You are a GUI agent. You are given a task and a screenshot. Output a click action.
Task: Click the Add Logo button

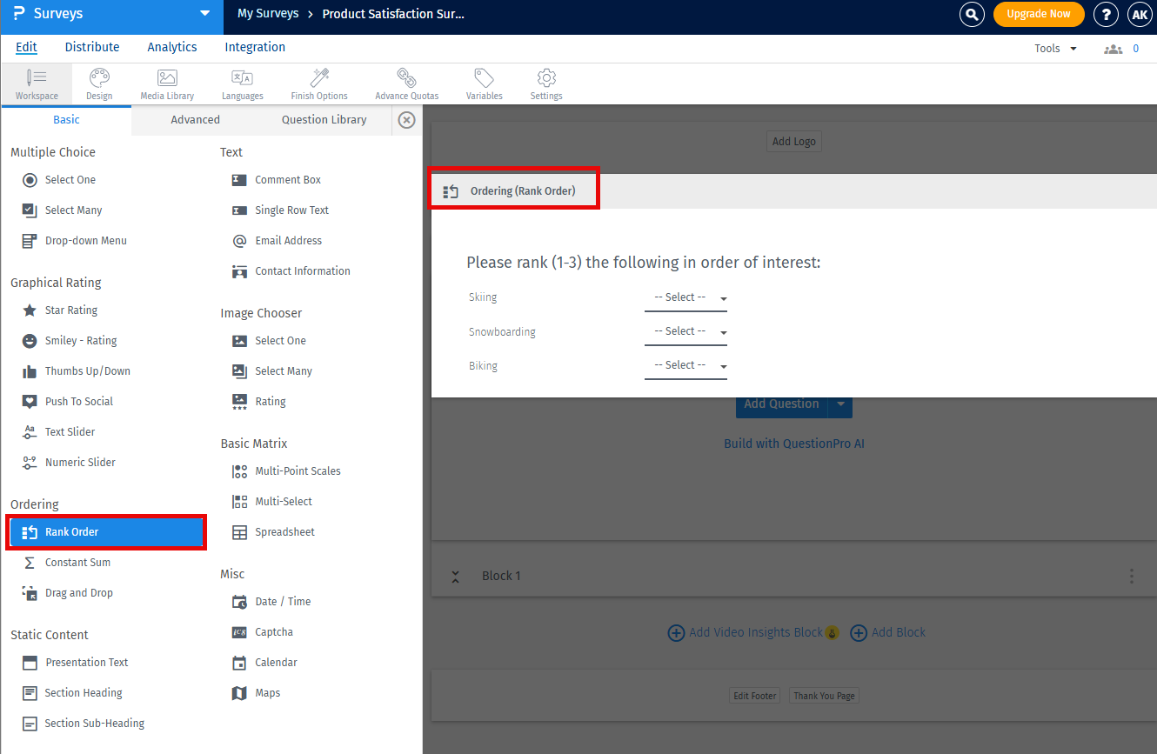pyautogui.click(x=794, y=142)
